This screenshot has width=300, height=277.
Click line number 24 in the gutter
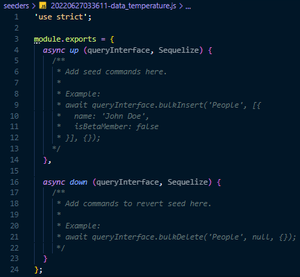(14, 269)
